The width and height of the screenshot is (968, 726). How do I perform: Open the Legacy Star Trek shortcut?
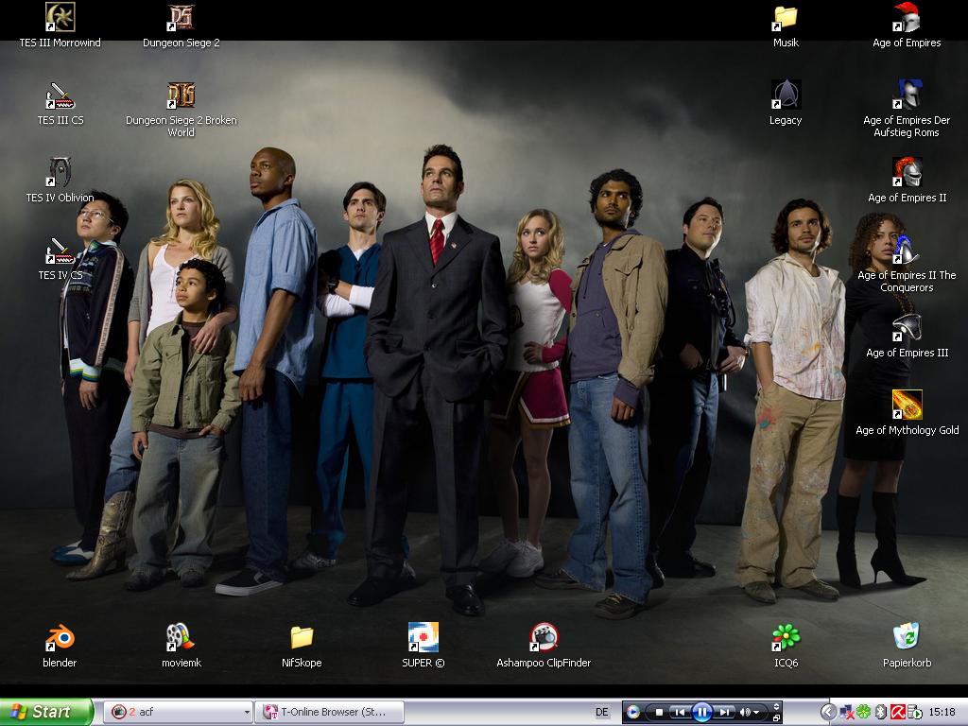pyautogui.click(x=786, y=95)
